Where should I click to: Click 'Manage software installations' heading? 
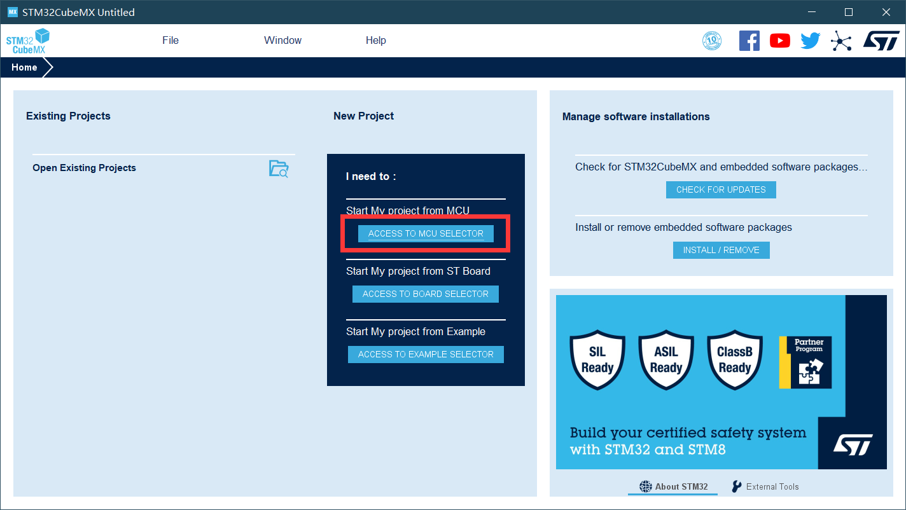(636, 116)
